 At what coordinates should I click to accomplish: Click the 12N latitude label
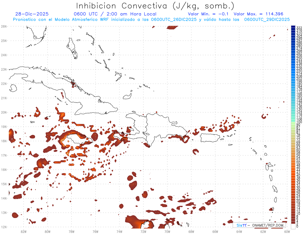tap(4, 227)
